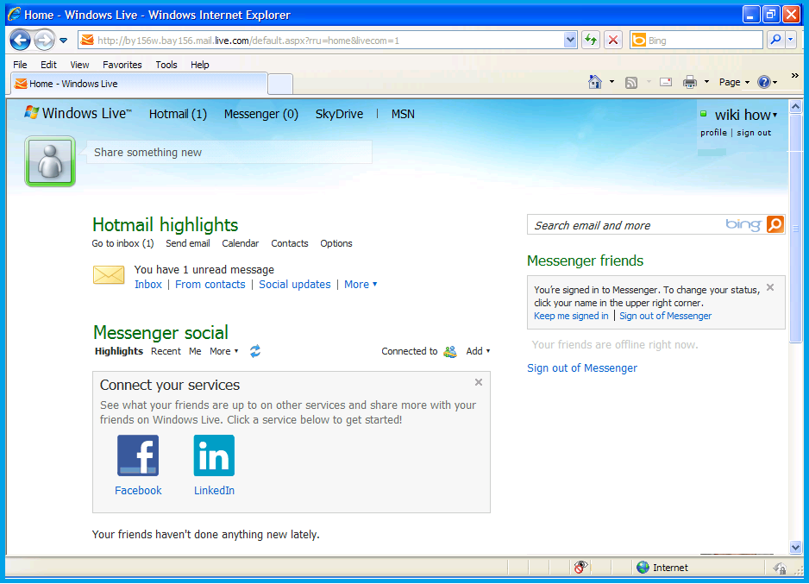809x584 pixels.
Task: Click the Windows Live logo
Action: click(x=78, y=113)
